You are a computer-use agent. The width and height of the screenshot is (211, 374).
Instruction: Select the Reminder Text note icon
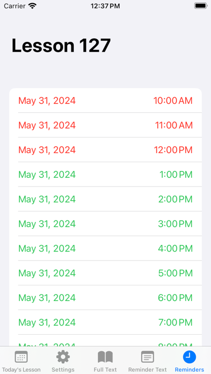[x=147, y=357]
